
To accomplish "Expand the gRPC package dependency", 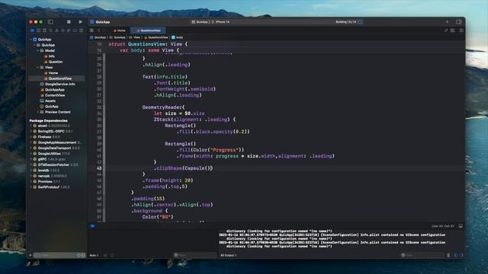I will coord(31,159).
